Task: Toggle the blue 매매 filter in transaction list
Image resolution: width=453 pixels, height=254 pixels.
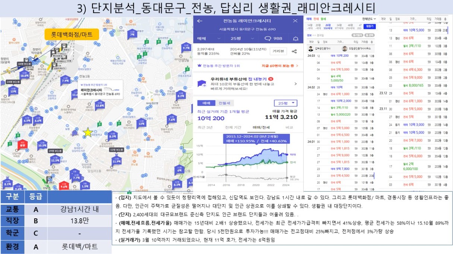Action: tap(309, 19)
